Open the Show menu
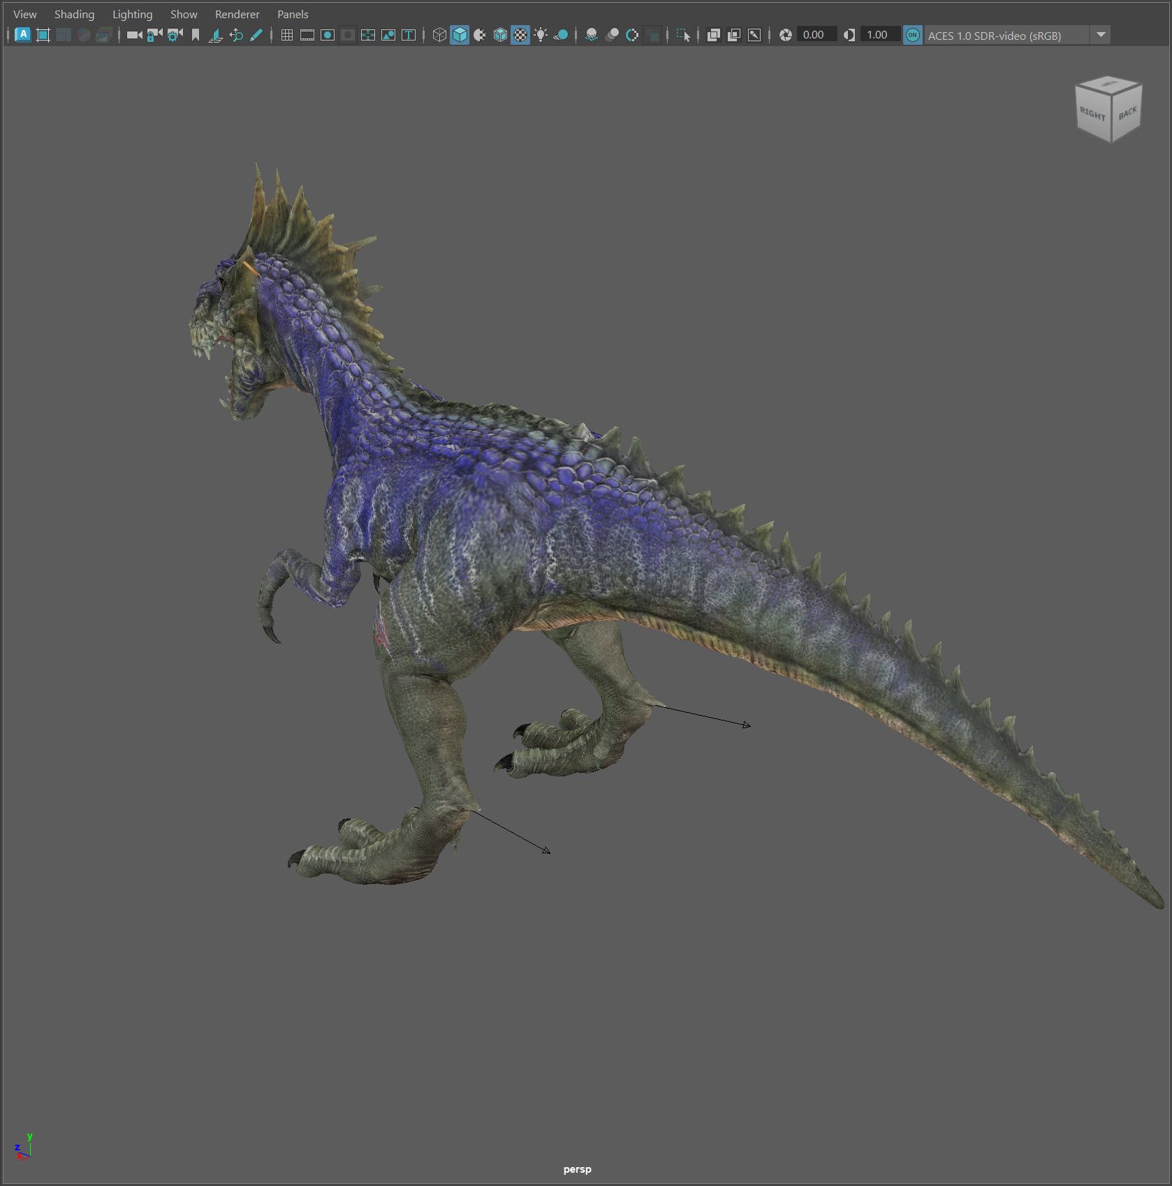 tap(184, 14)
